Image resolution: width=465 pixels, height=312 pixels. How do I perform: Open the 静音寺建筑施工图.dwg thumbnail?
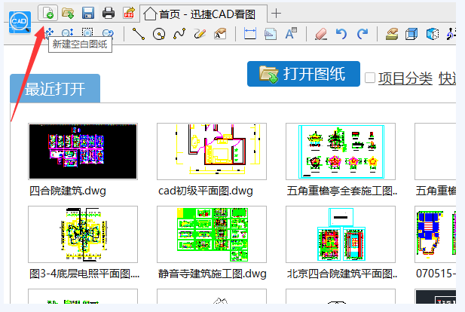click(212, 234)
